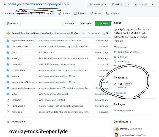Open the Add file dropdown
The image size is (159, 137).
(x=86, y=24)
